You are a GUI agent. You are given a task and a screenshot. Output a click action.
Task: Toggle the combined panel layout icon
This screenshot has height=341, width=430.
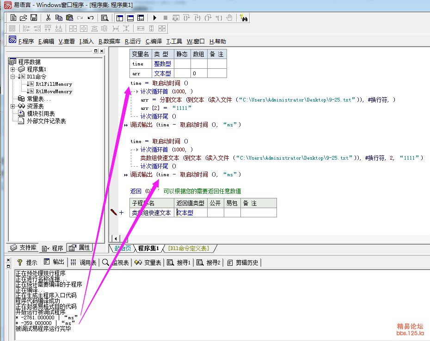(141, 18)
